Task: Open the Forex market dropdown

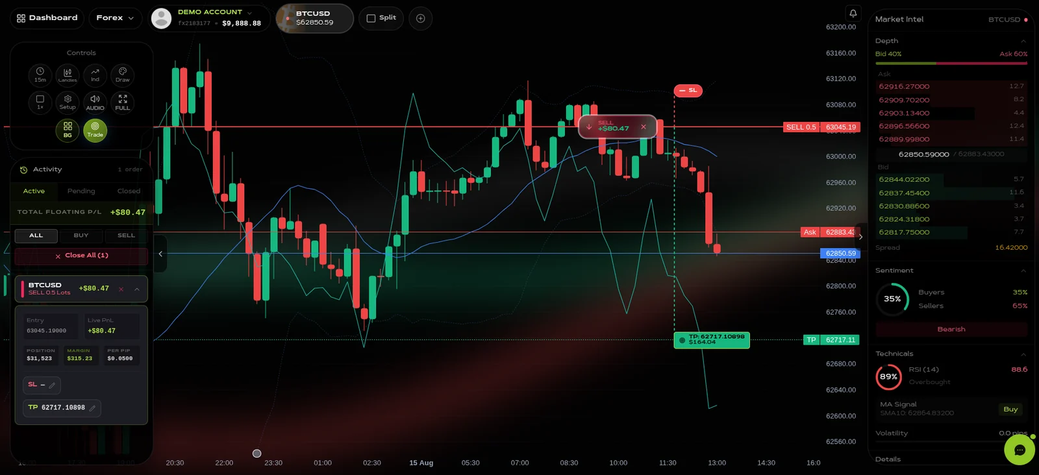Action: coord(115,18)
